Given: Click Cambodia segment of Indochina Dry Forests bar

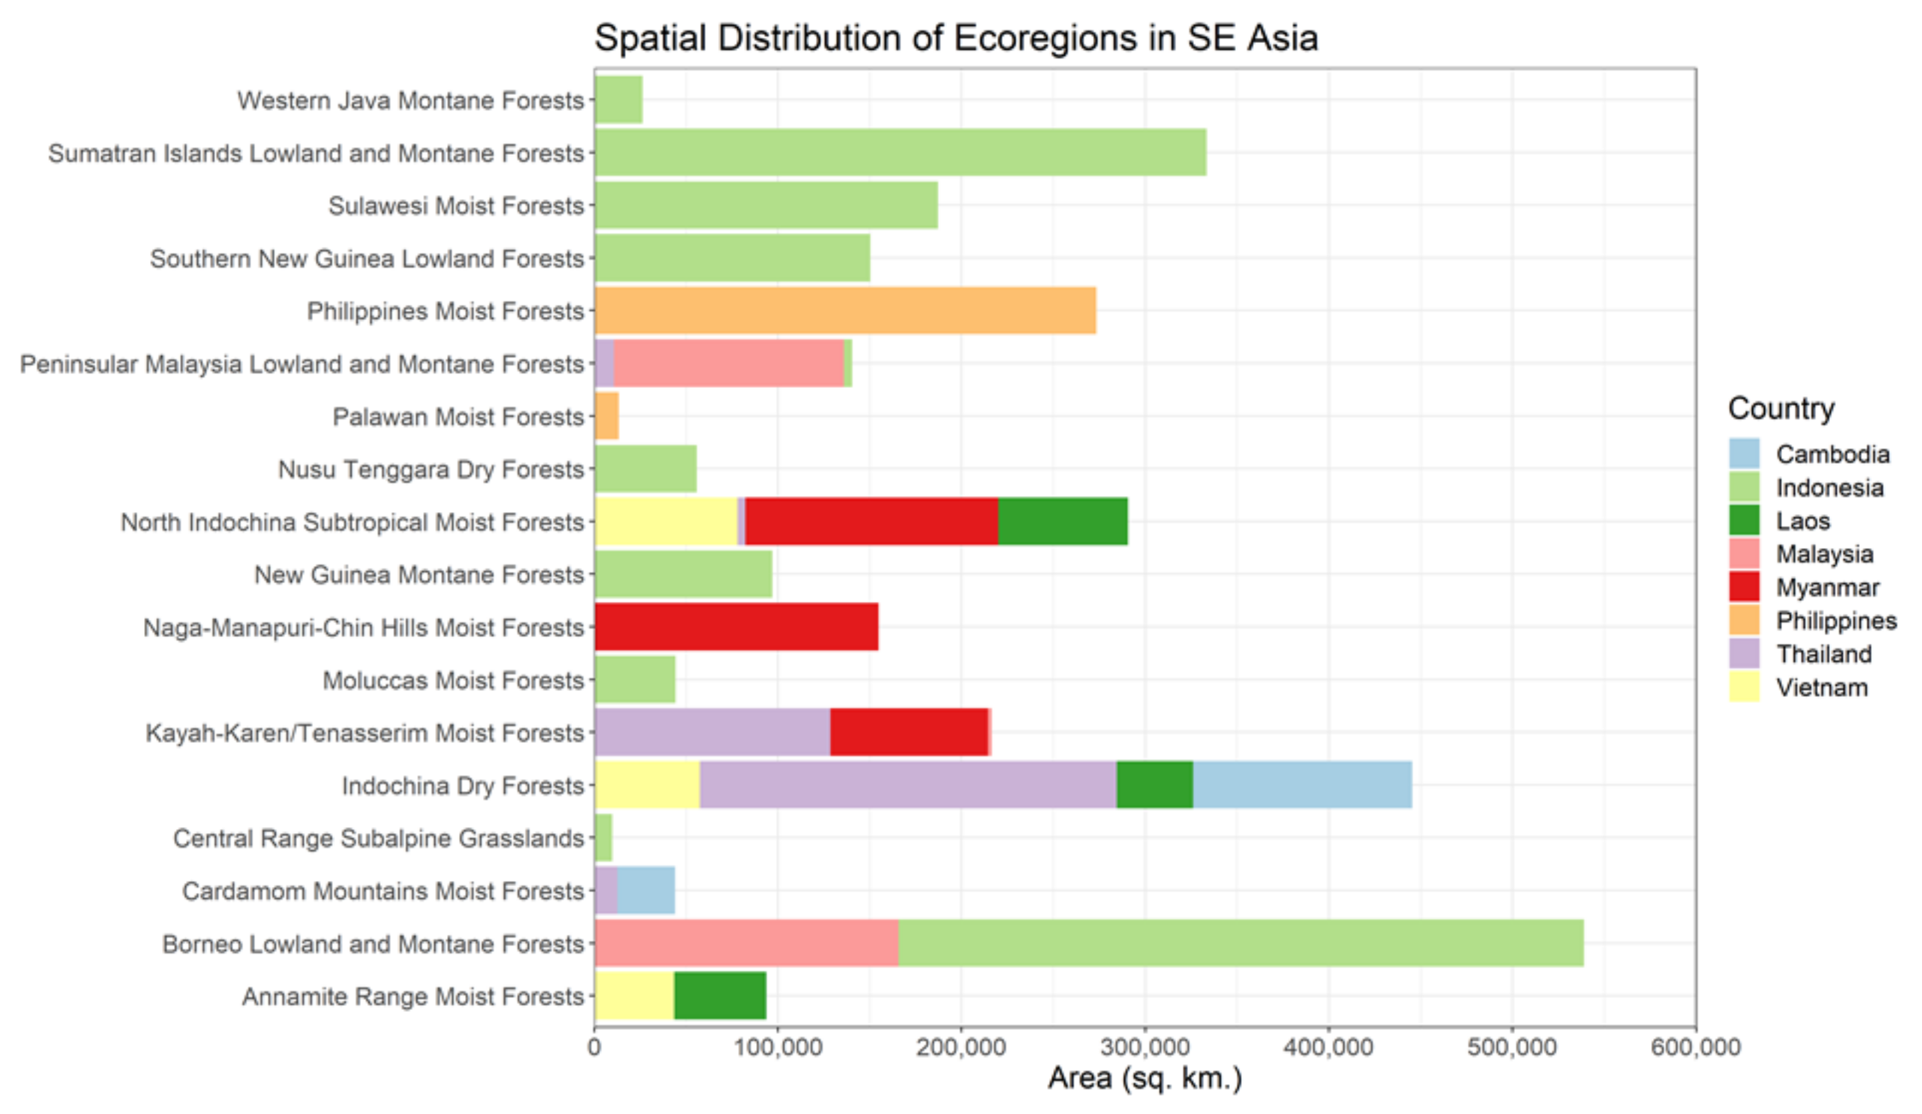Looking at the screenshot, I should (1302, 785).
